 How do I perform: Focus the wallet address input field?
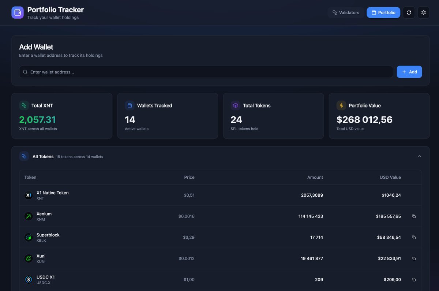point(206,72)
